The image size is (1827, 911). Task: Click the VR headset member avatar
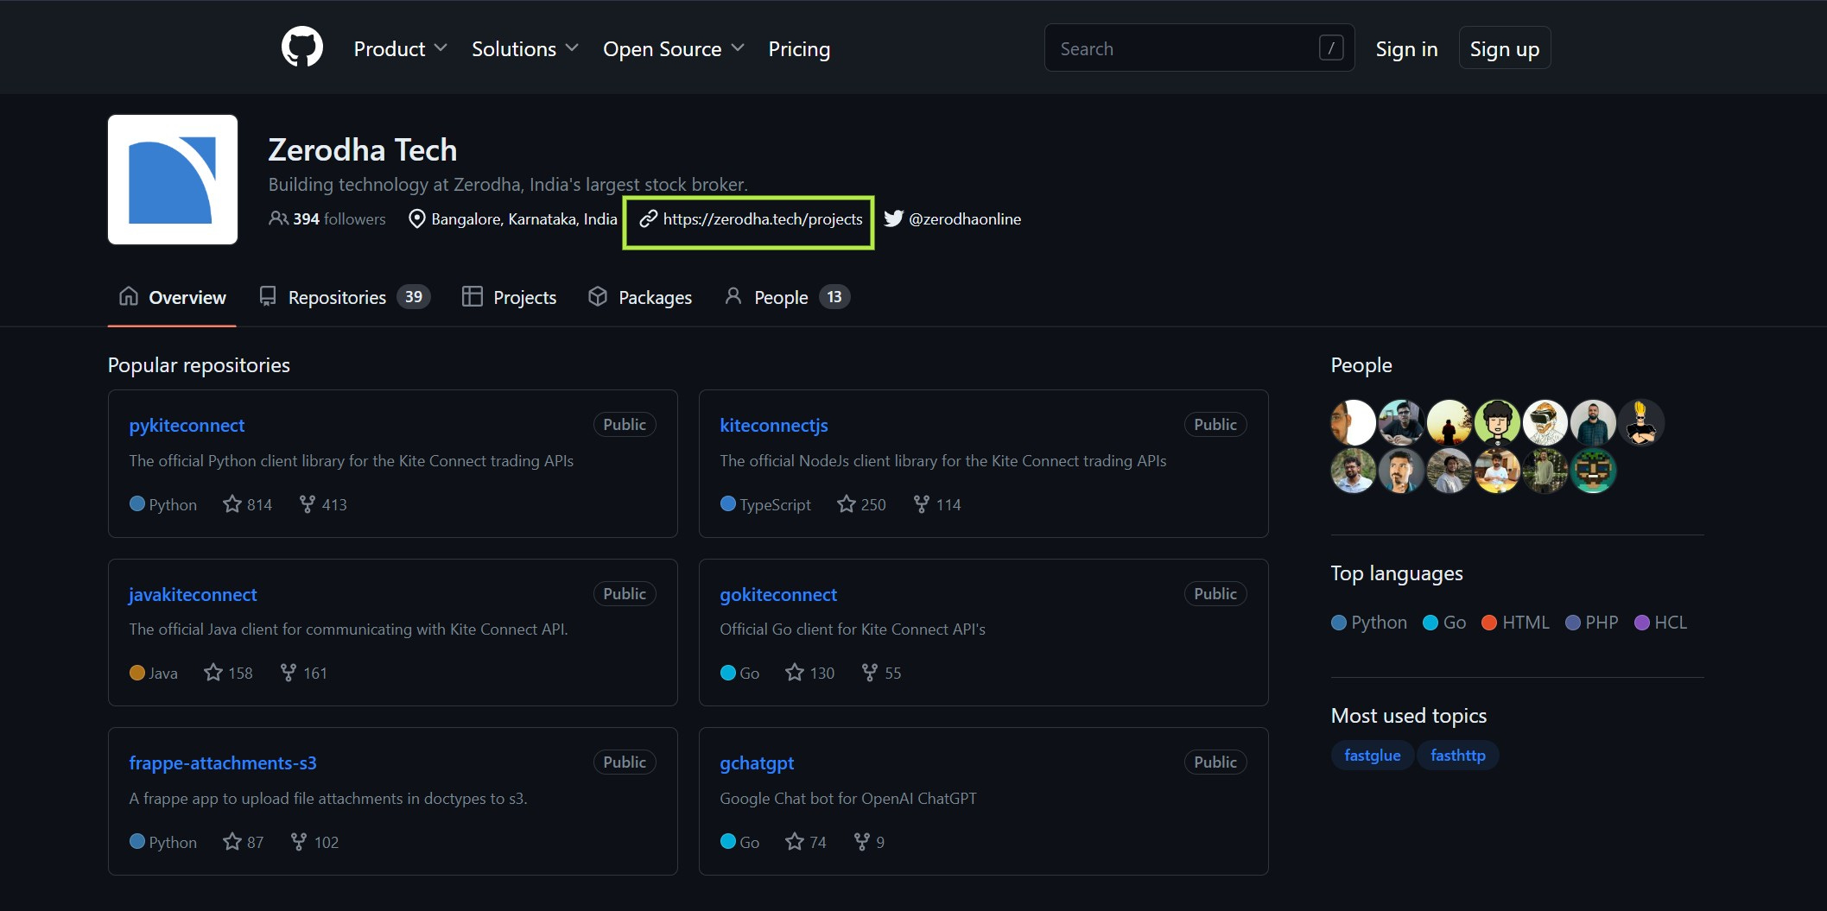click(1545, 422)
